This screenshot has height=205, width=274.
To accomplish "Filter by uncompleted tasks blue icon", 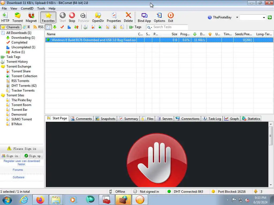I will pos(69,27).
